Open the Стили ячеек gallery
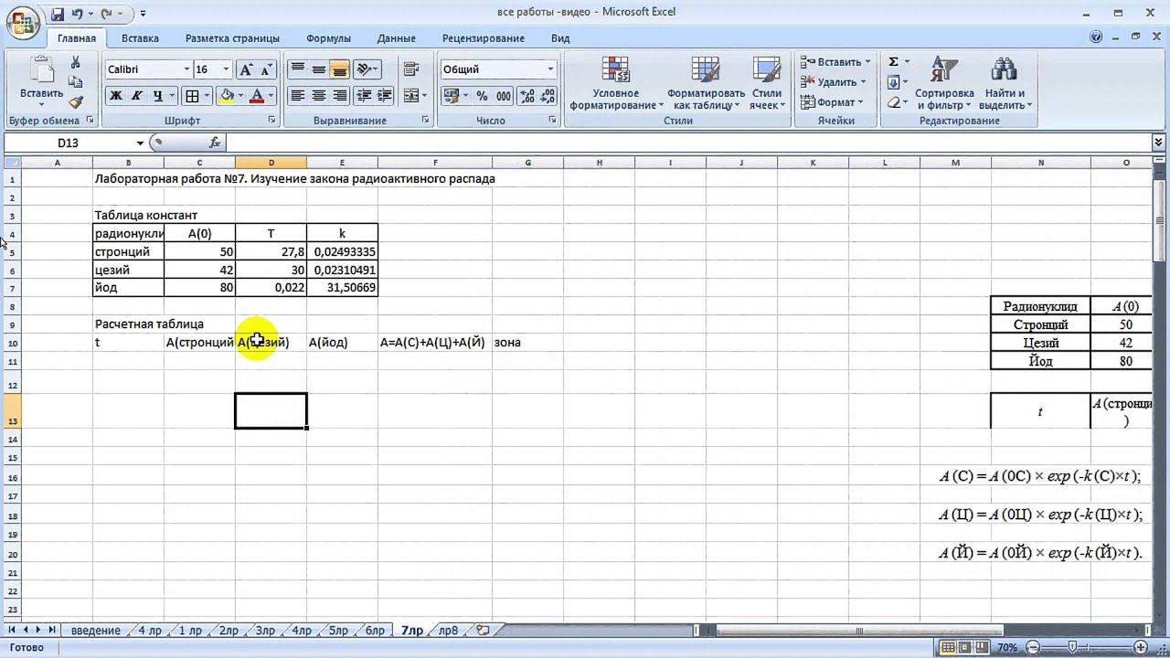 point(766,83)
